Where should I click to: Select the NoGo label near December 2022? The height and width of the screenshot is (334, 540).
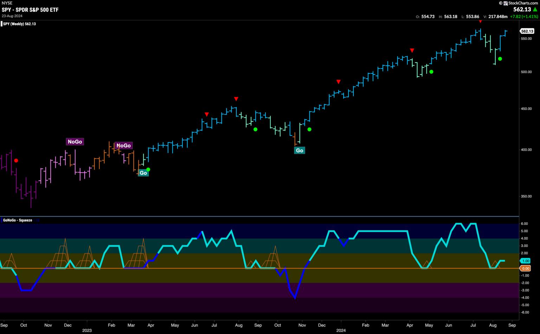pyautogui.click(x=75, y=142)
